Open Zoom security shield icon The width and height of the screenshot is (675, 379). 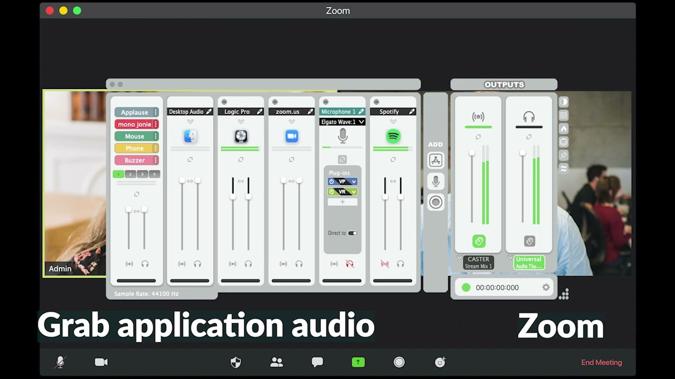pyautogui.click(x=236, y=362)
